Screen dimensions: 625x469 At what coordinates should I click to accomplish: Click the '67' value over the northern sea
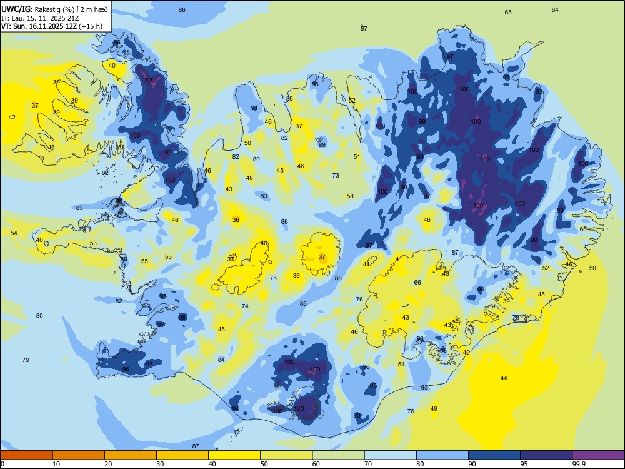tap(364, 28)
